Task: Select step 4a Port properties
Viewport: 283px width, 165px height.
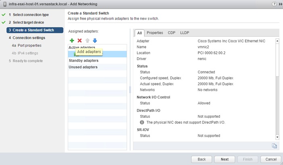Action: pos(27,46)
